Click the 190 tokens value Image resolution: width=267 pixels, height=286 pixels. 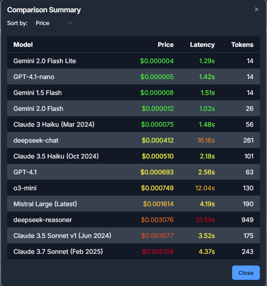pyautogui.click(x=248, y=204)
